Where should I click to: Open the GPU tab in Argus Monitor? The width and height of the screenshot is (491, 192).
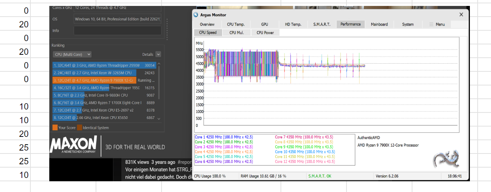(x=265, y=24)
